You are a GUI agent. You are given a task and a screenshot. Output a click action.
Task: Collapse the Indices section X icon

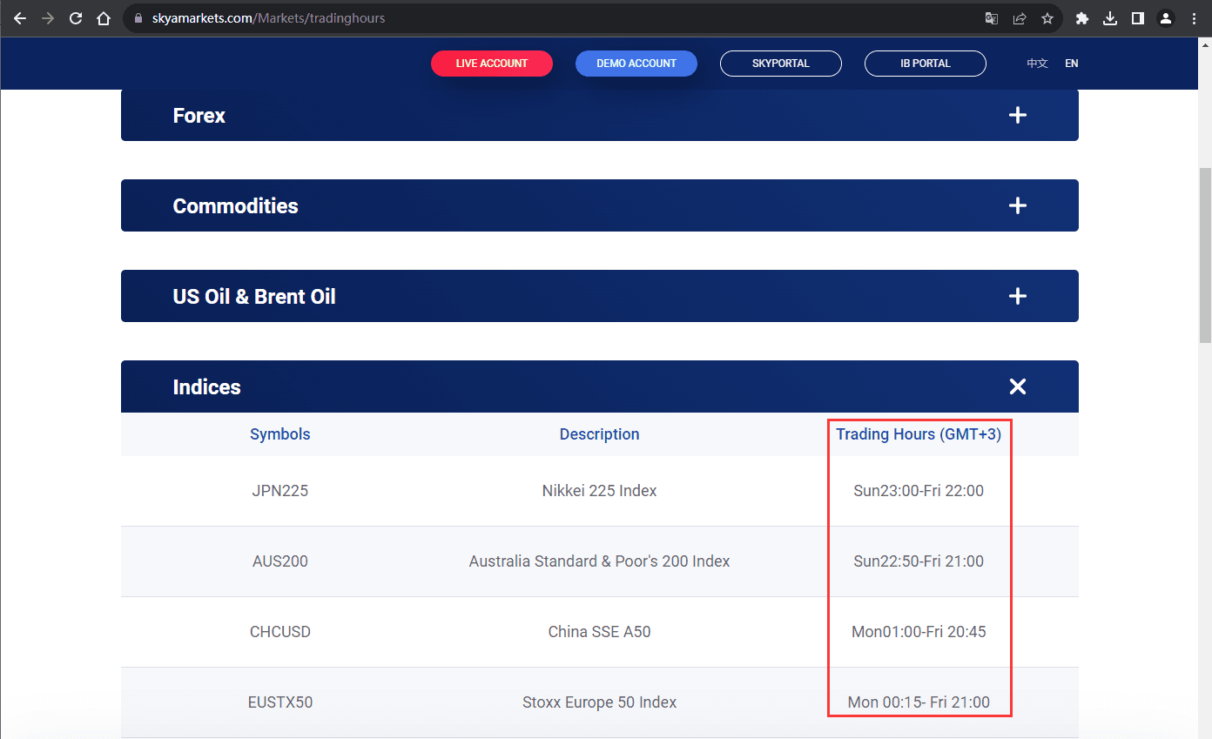[1017, 386]
